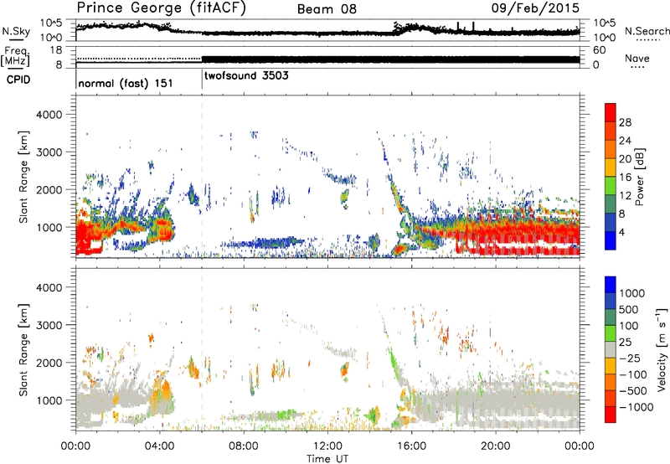Image resolution: width=670 pixels, height=464 pixels.
Task: Click the '28' power colorbar tick label
Action: [x=625, y=122]
